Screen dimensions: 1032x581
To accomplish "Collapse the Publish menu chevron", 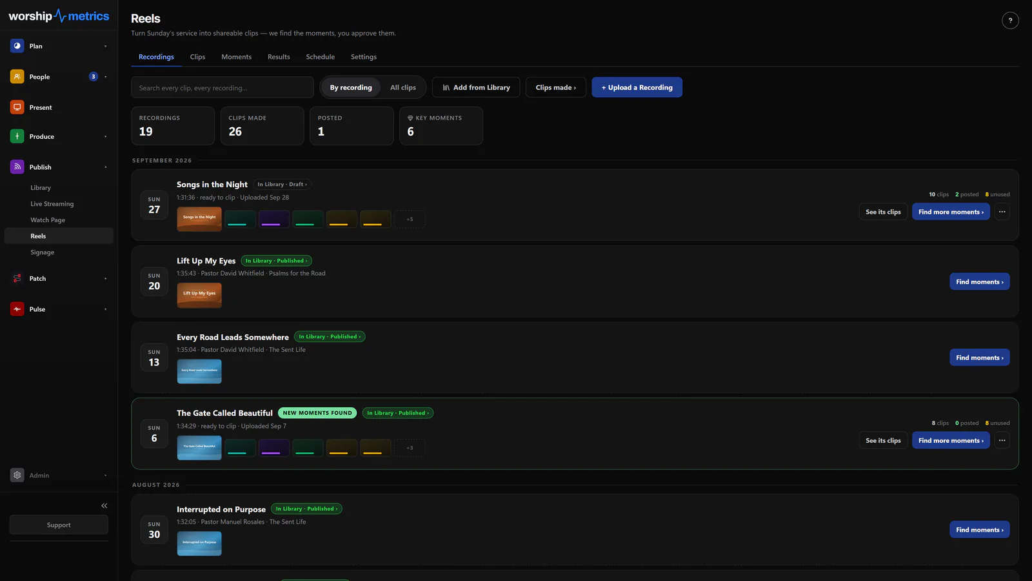I will [x=106, y=167].
